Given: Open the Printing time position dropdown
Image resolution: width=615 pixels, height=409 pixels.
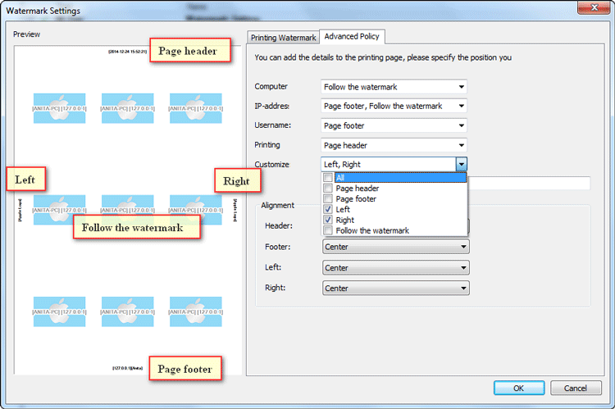Looking at the screenshot, I should 394,145.
